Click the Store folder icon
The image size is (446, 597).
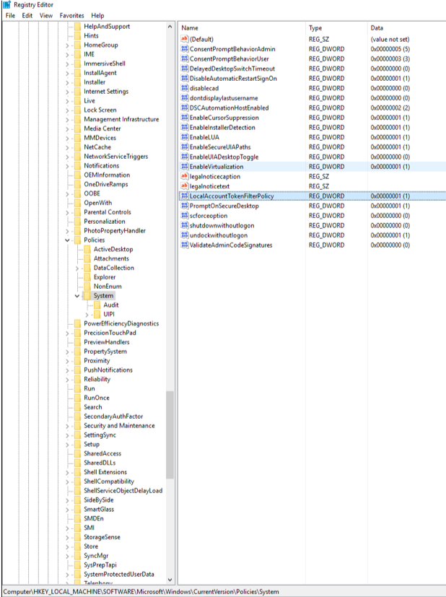pyautogui.click(x=78, y=546)
